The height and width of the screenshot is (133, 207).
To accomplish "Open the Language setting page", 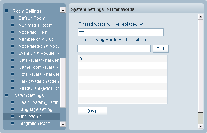I will 35,109.
